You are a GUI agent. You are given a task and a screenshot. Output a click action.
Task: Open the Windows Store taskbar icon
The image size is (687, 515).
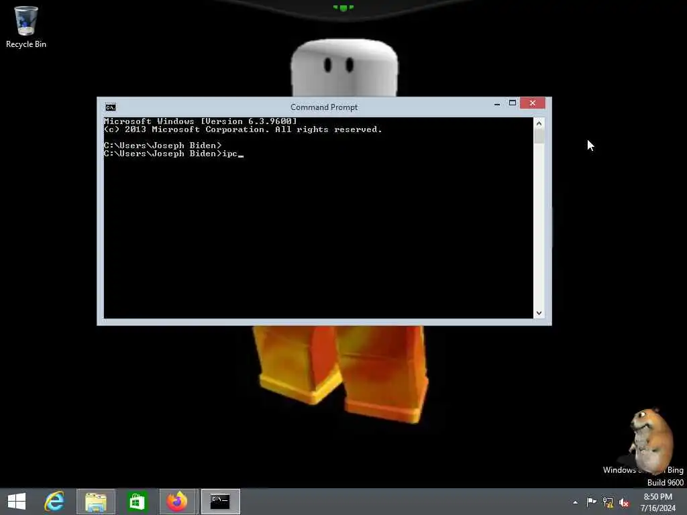(137, 502)
